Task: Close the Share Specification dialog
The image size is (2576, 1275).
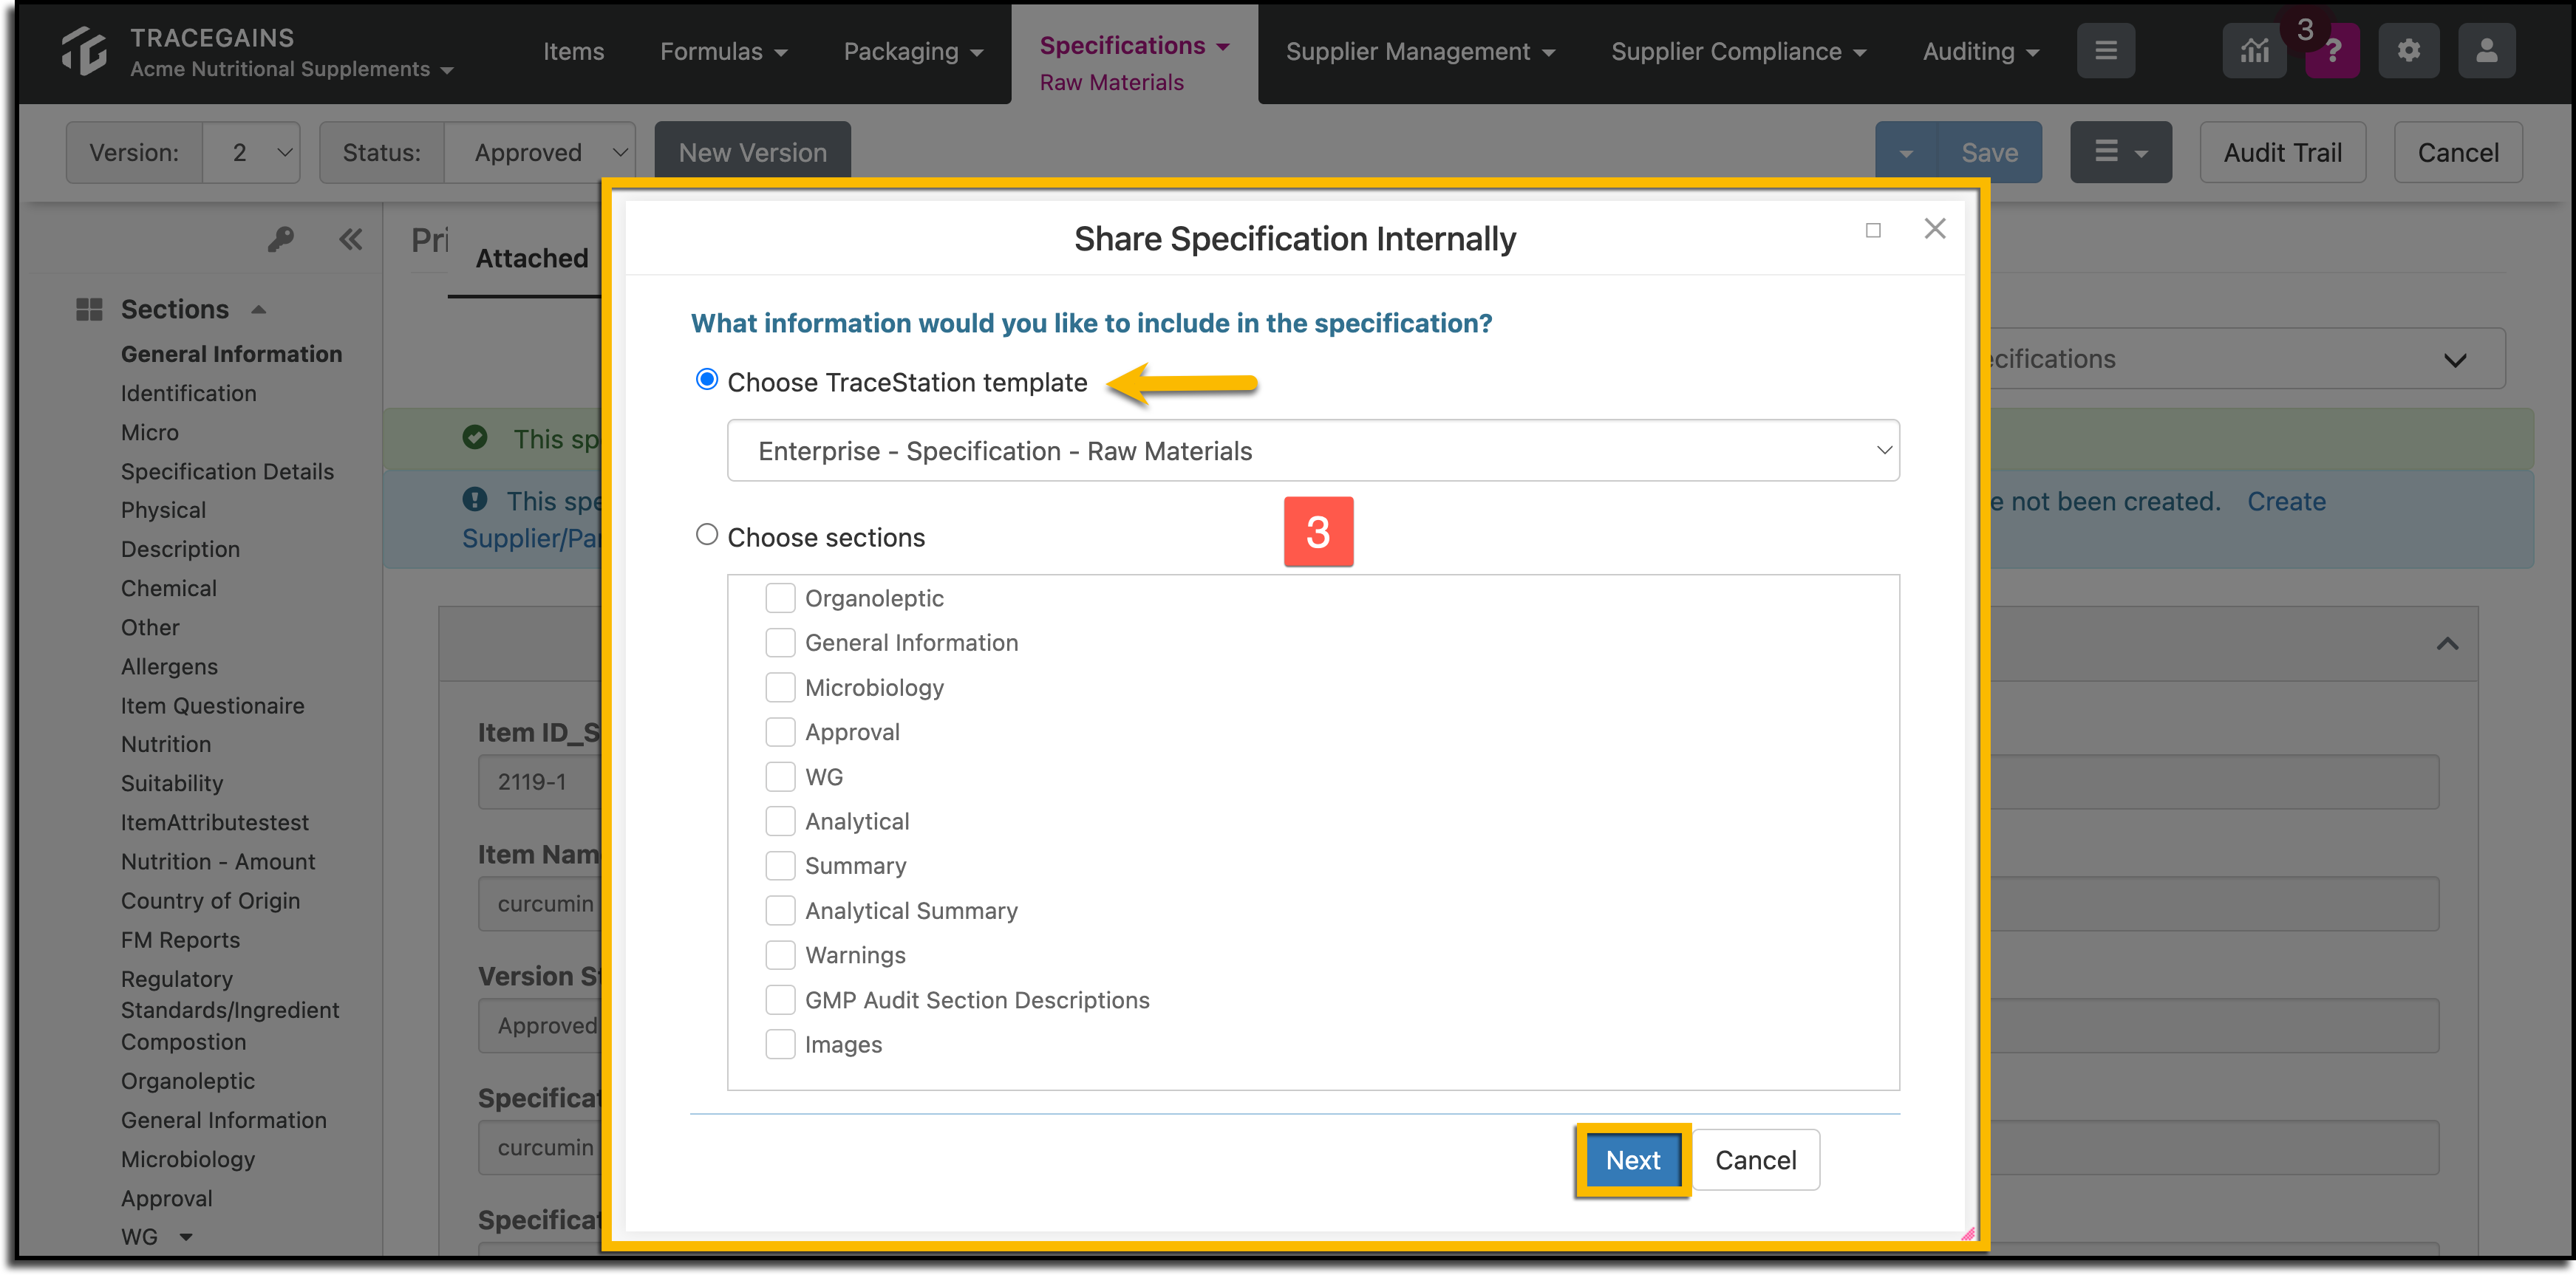Action: click(1935, 229)
